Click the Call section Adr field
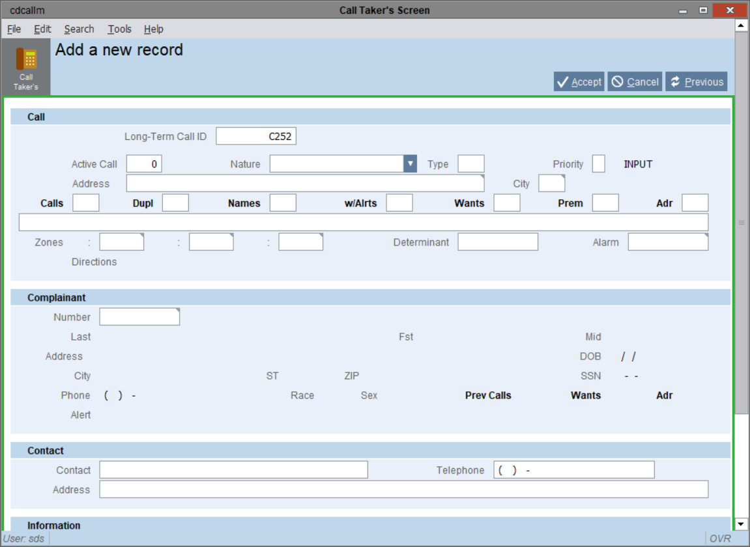The width and height of the screenshot is (750, 547). point(695,203)
